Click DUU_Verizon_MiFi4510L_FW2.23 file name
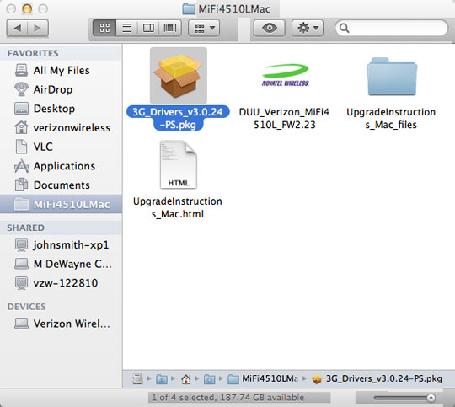This screenshot has height=407, width=455. click(x=284, y=118)
